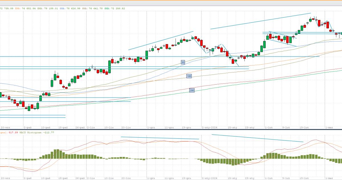The image size is (342, 180).
Task: Click the 1-gru date on time axis
Action: click(x=151, y=128)
